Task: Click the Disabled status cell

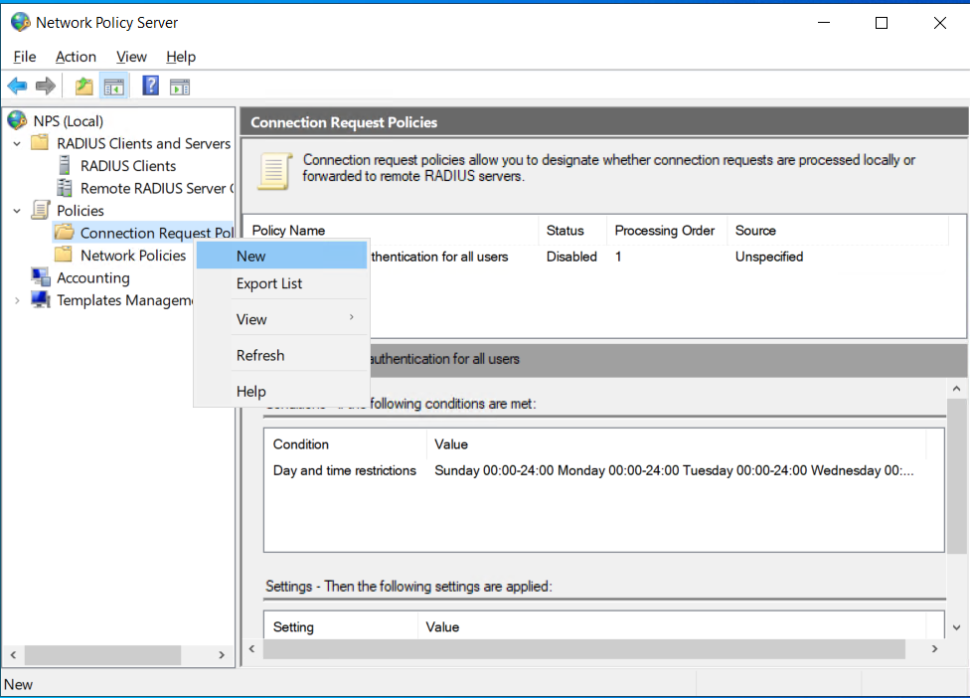Action: pyautogui.click(x=571, y=257)
